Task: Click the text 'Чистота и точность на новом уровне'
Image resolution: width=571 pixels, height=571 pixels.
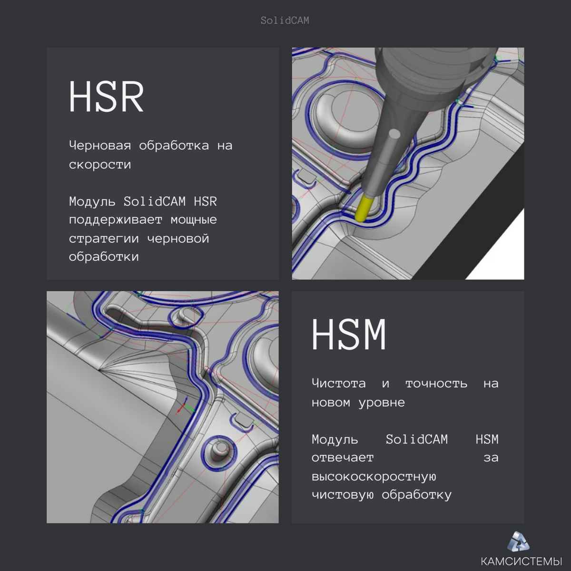Action: [405, 393]
